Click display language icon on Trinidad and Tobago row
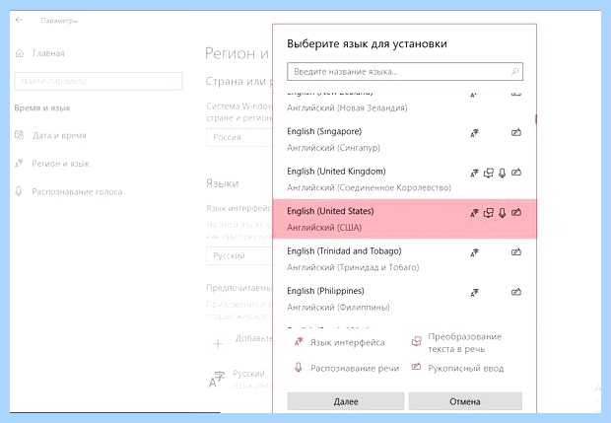This screenshot has height=423, width=611. [474, 252]
